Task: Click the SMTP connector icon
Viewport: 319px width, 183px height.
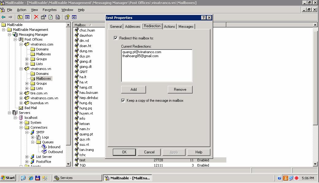Action: [33, 132]
